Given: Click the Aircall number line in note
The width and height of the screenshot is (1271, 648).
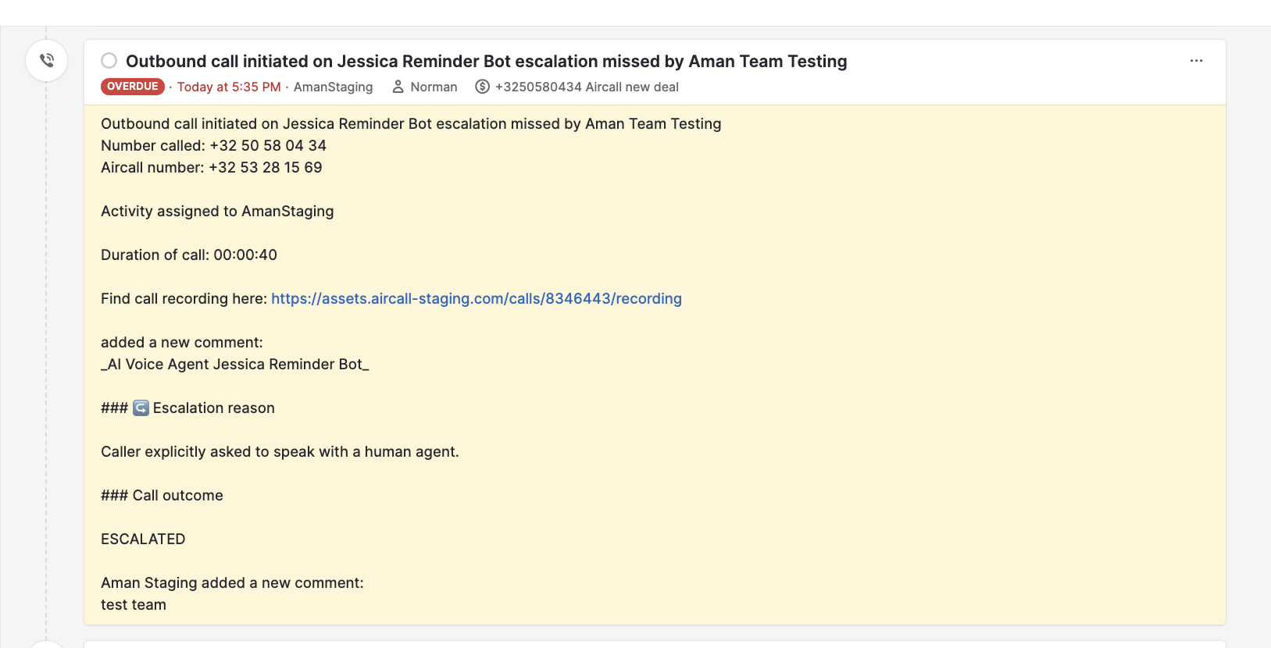Looking at the screenshot, I should pyautogui.click(x=211, y=167).
